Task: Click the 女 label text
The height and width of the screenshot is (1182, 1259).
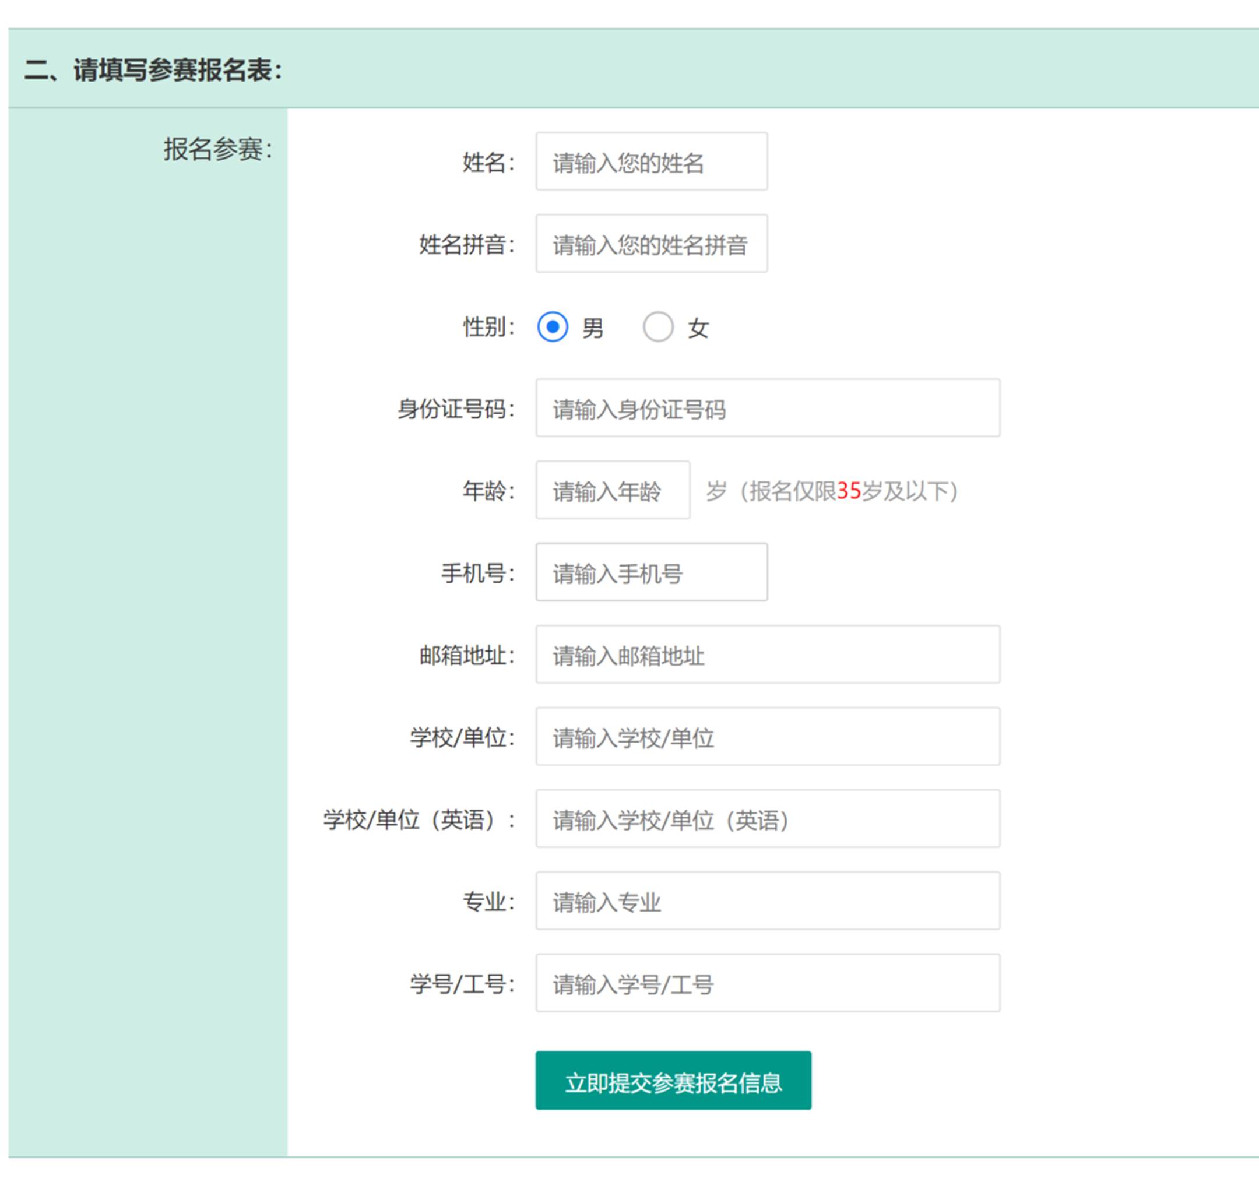Action: [698, 328]
